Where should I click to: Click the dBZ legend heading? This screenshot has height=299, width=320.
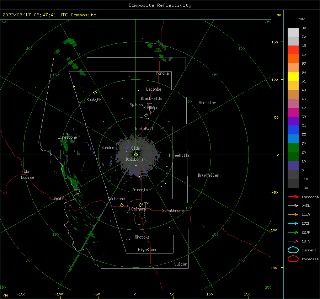(302, 19)
